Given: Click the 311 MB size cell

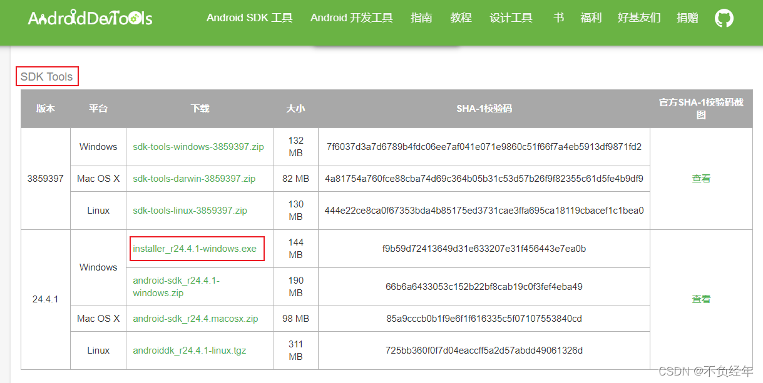Looking at the screenshot, I should click(295, 351).
